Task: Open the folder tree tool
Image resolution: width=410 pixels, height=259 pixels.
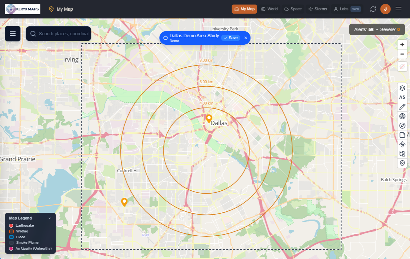Action: 402,154
